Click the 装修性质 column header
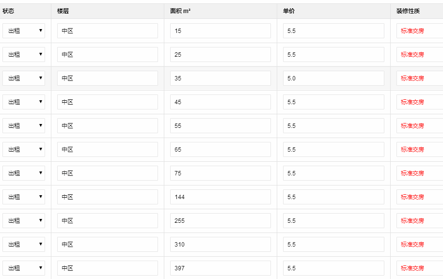Viewport: 443px width, 279px height. [x=408, y=11]
